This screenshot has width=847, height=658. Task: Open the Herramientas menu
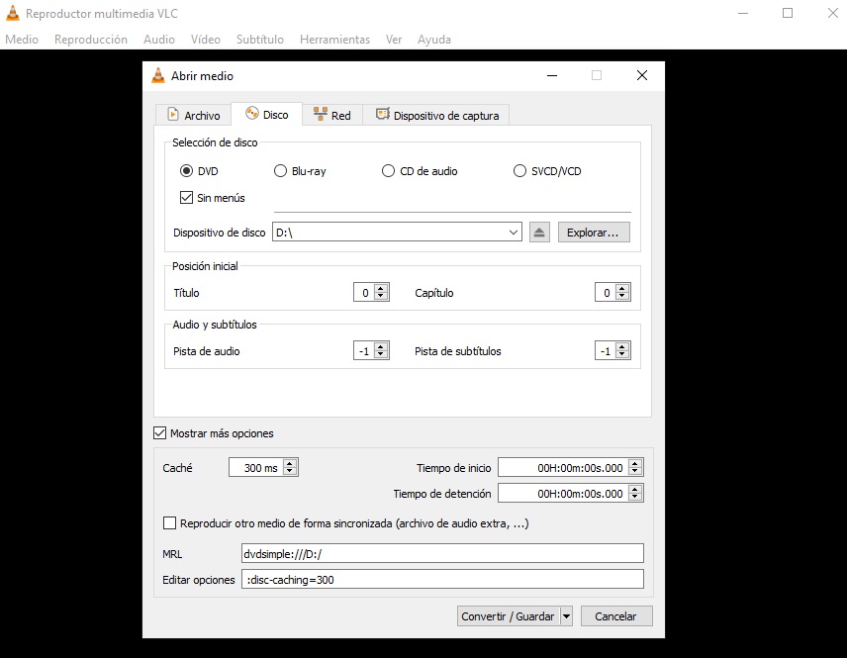(x=334, y=40)
